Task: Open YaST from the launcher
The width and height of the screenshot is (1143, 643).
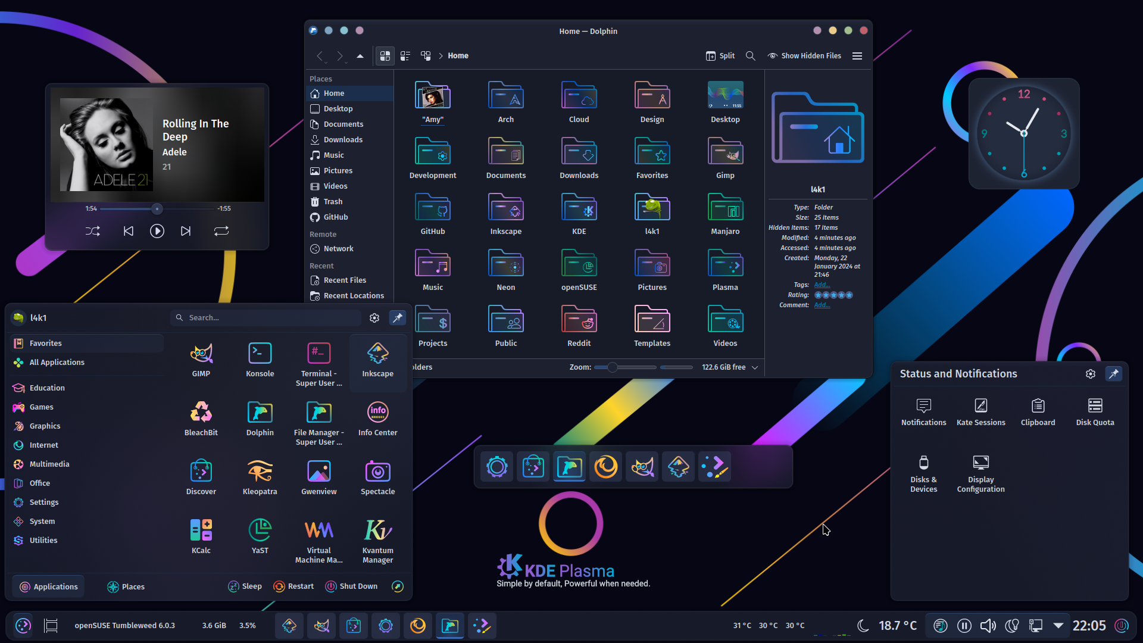Action: pos(260,537)
